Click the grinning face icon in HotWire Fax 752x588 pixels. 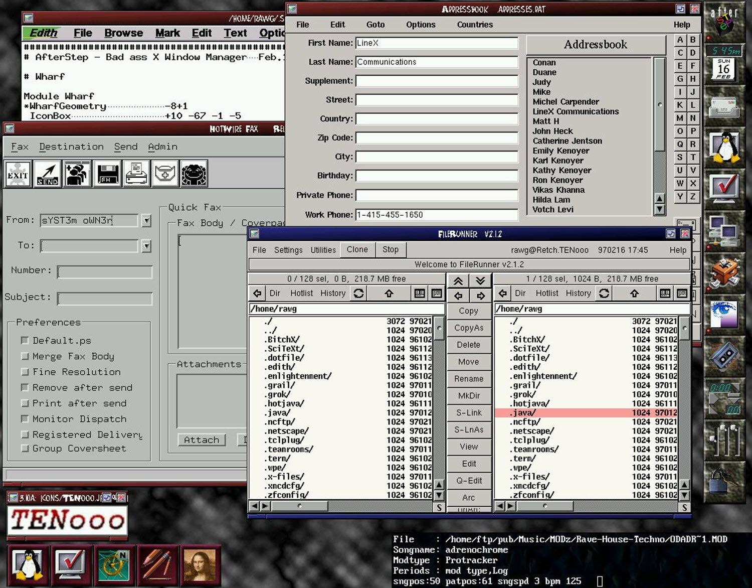click(194, 174)
